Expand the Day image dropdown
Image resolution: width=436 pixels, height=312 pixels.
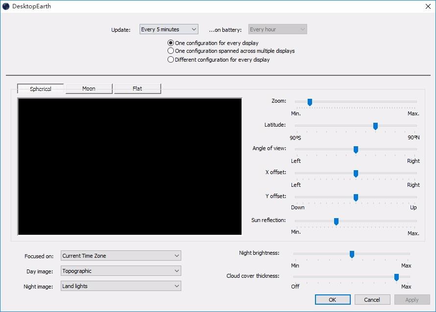pos(121,271)
